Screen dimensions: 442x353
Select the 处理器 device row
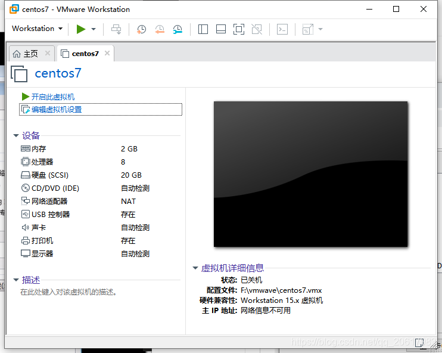point(100,162)
